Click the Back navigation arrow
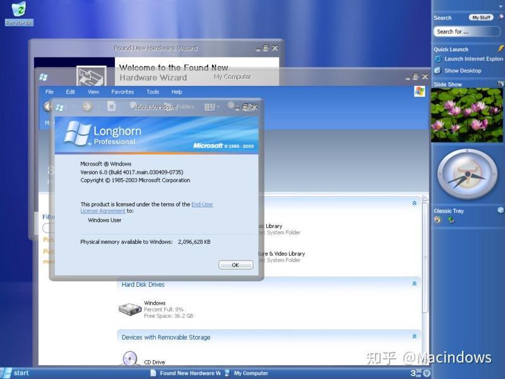The height and width of the screenshot is (379, 505). point(49,107)
